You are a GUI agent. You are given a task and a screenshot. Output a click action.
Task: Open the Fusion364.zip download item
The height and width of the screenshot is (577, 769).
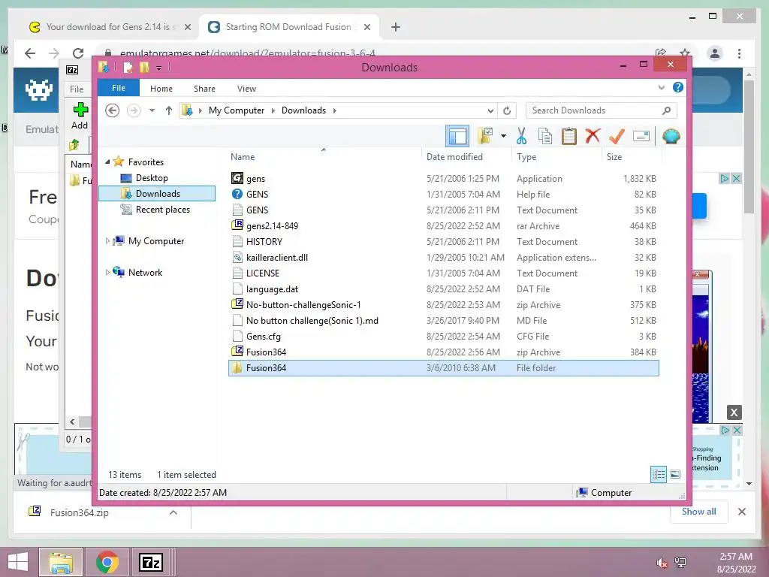point(80,512)
